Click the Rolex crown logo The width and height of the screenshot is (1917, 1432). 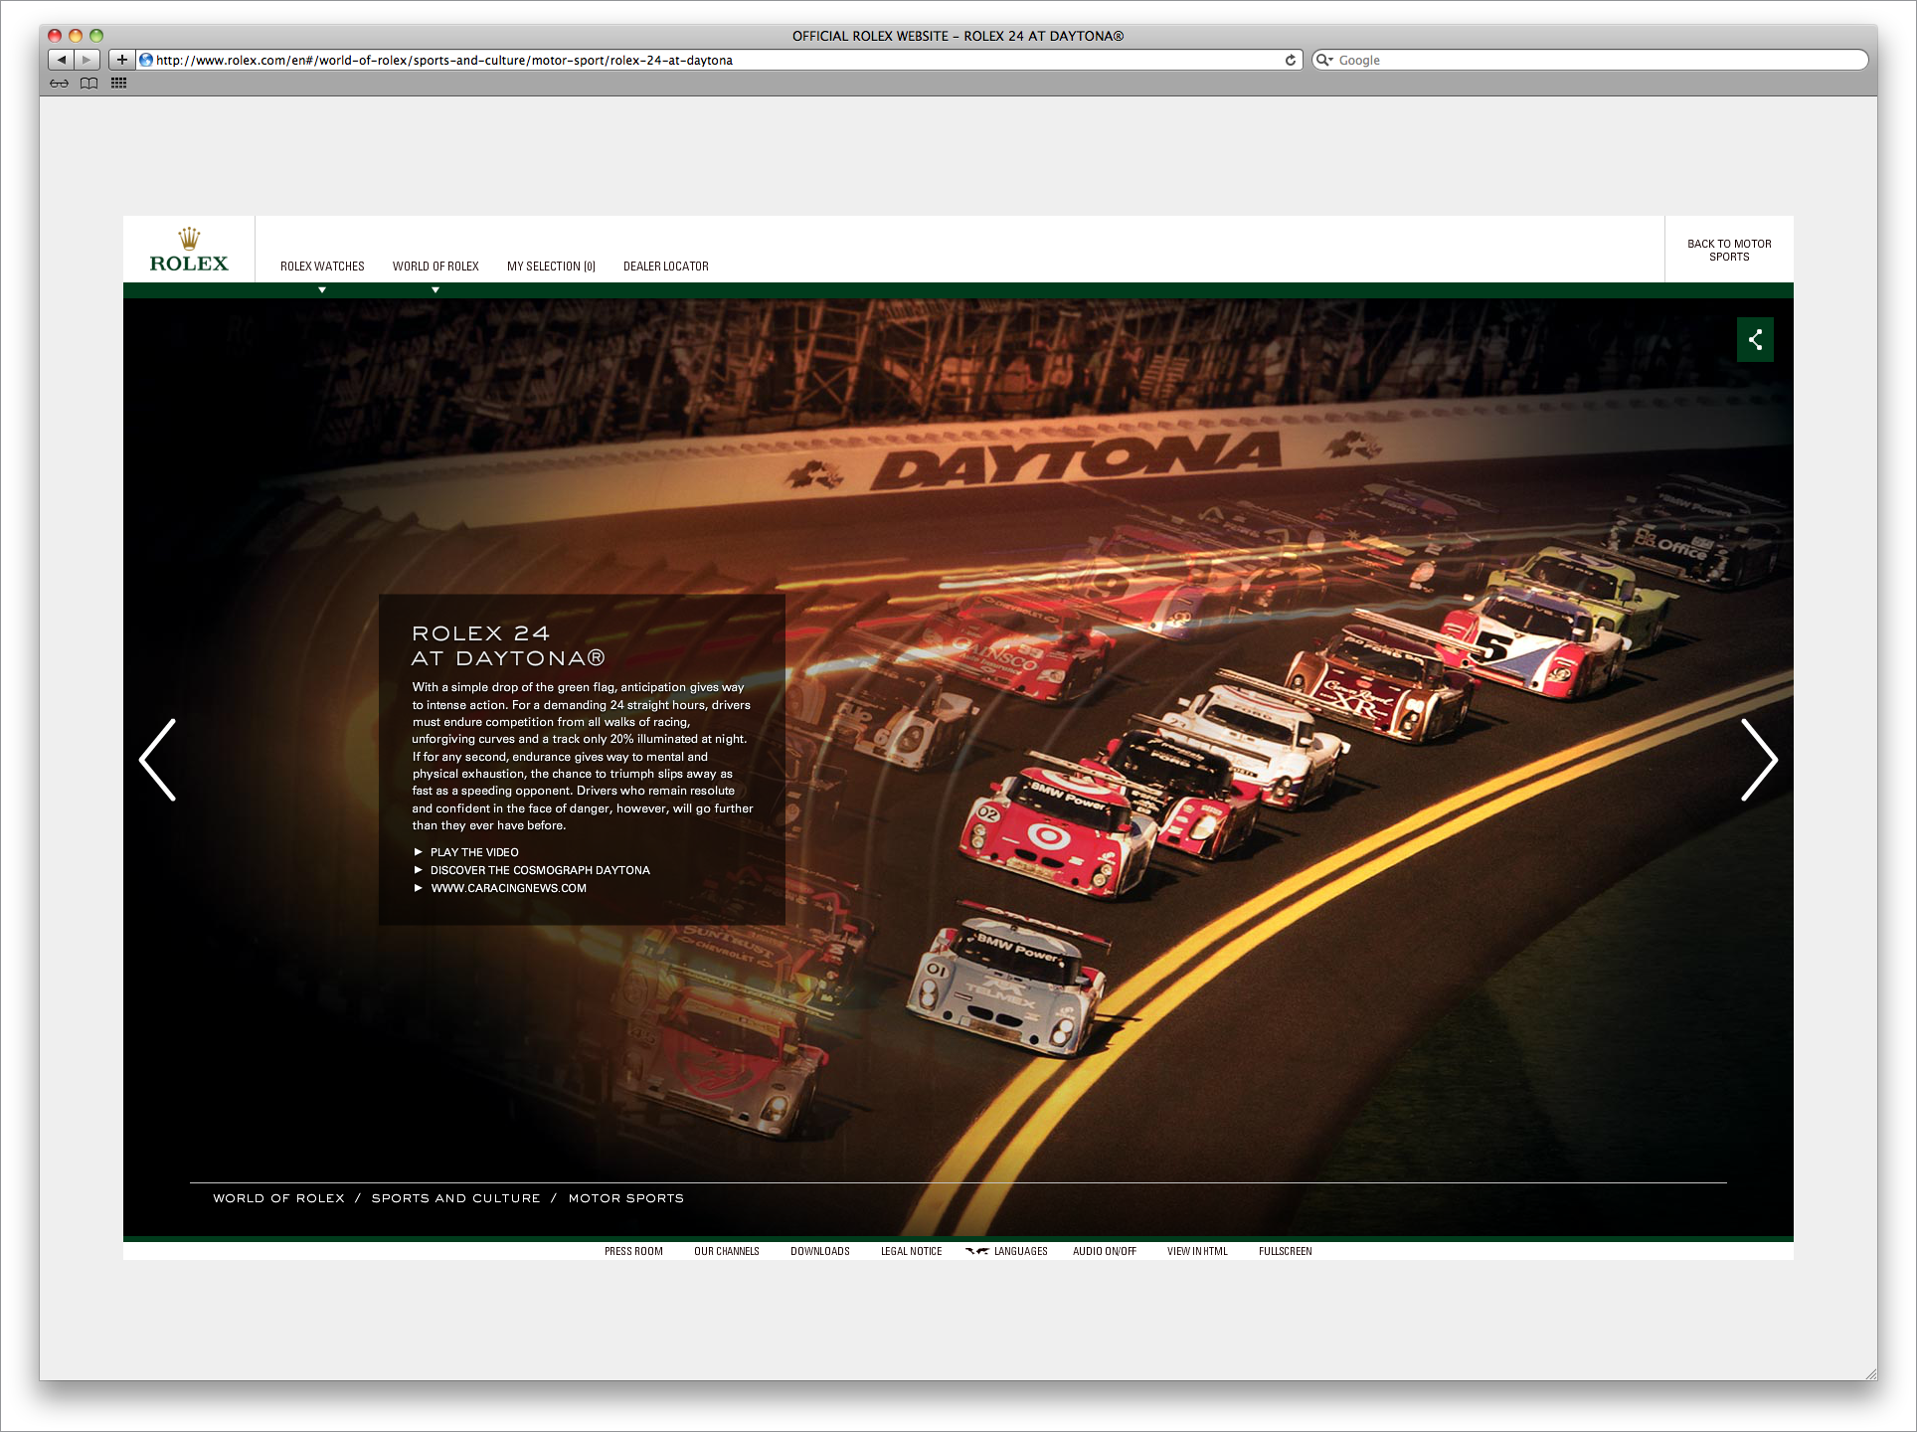coord(189,250)
